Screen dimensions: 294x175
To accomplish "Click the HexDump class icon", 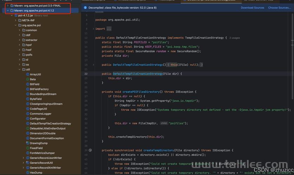I will click(27, 173).
